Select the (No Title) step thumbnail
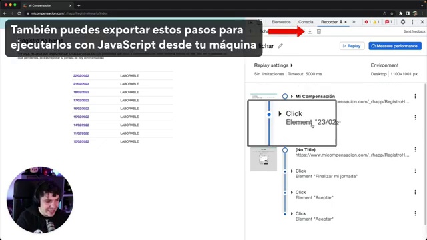Viewport: 427px width, 240px height. [264, 159]
